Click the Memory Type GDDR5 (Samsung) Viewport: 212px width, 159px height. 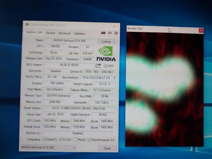click(59, 96)
